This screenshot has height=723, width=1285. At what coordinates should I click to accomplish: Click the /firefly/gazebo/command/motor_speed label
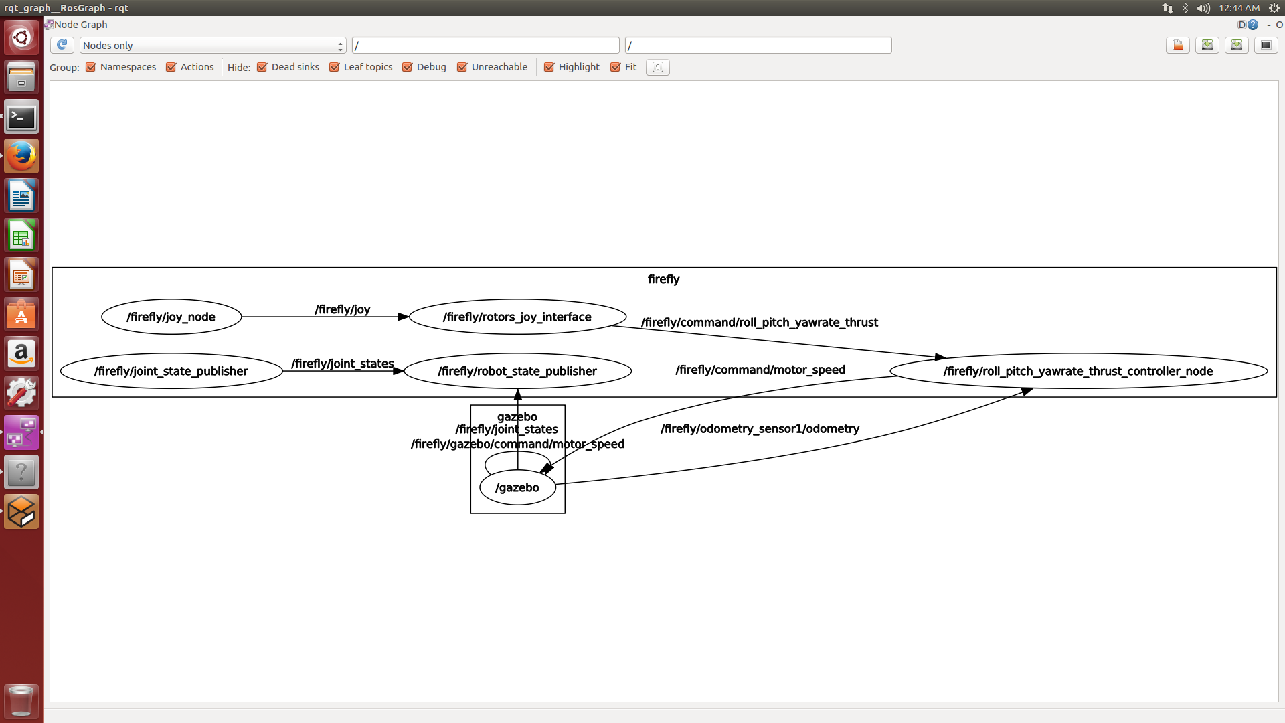[517, 444]
